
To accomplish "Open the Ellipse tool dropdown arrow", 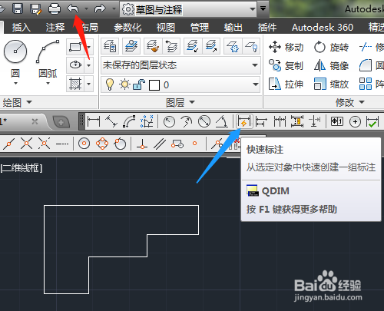I will tap(89, 65).
